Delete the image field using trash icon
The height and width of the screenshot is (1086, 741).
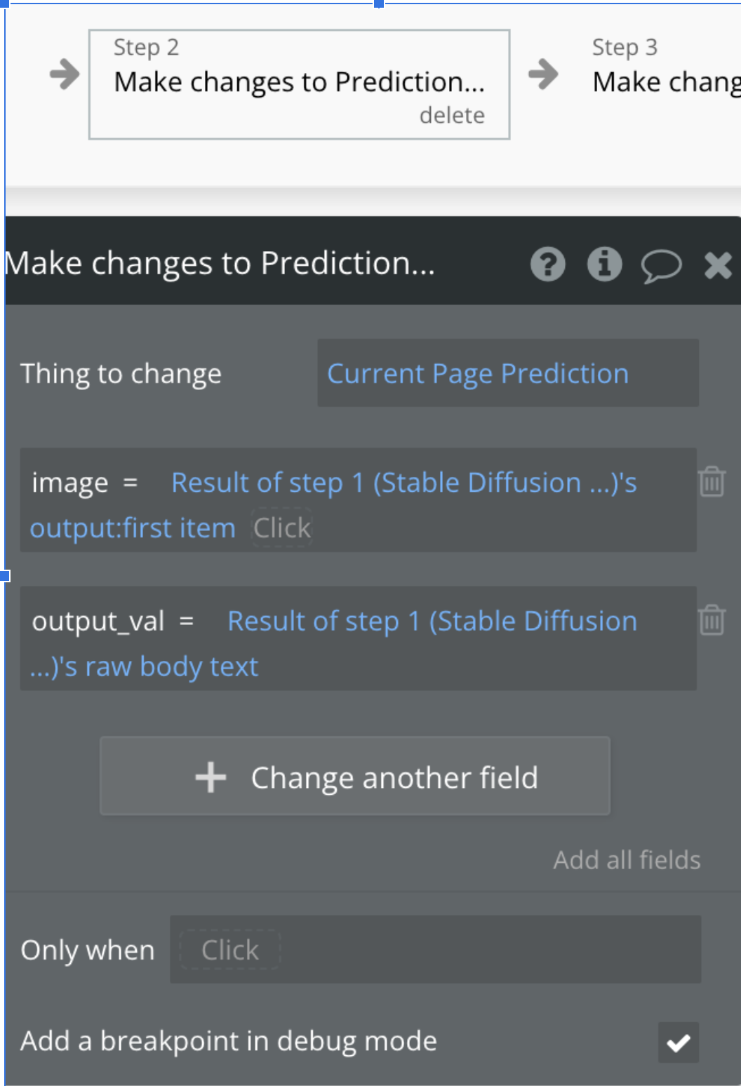[712, 482]
